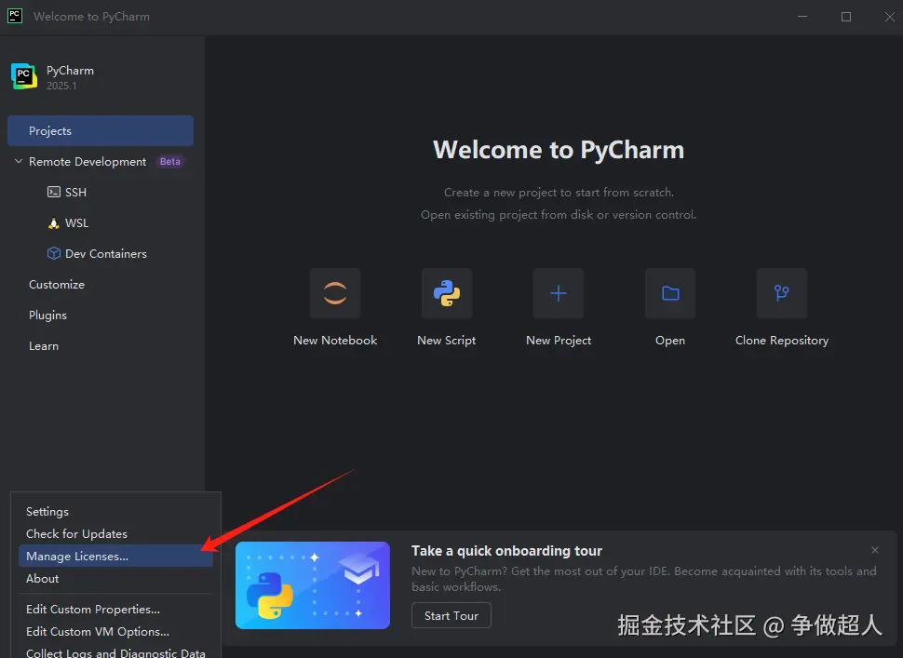Screen dimensions: 903x658
Task: Click the Clone Repository label
Action: tap(781, 341)
